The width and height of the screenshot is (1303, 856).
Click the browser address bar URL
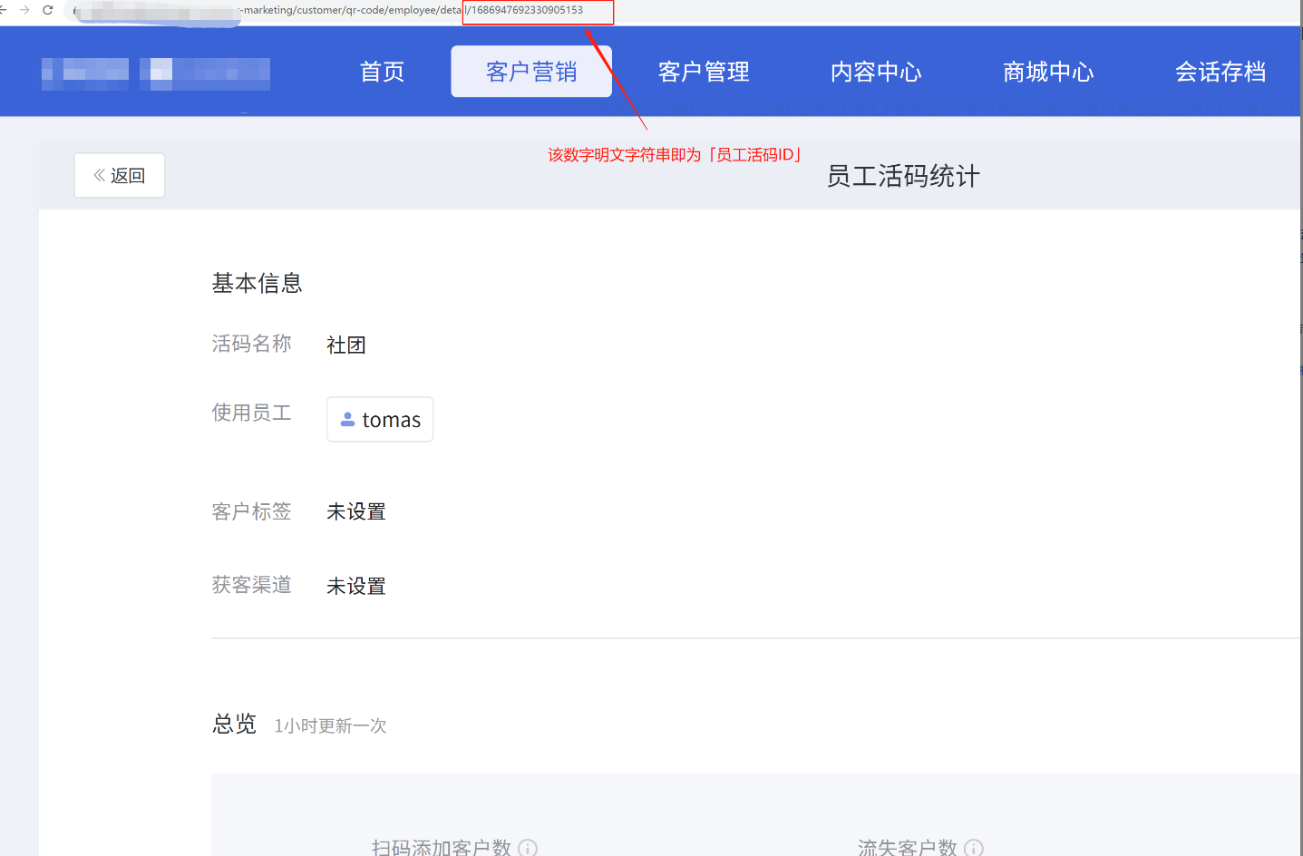[x=413, y=10]
